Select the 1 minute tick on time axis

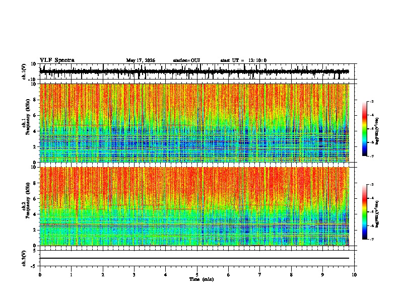point(71,275)
